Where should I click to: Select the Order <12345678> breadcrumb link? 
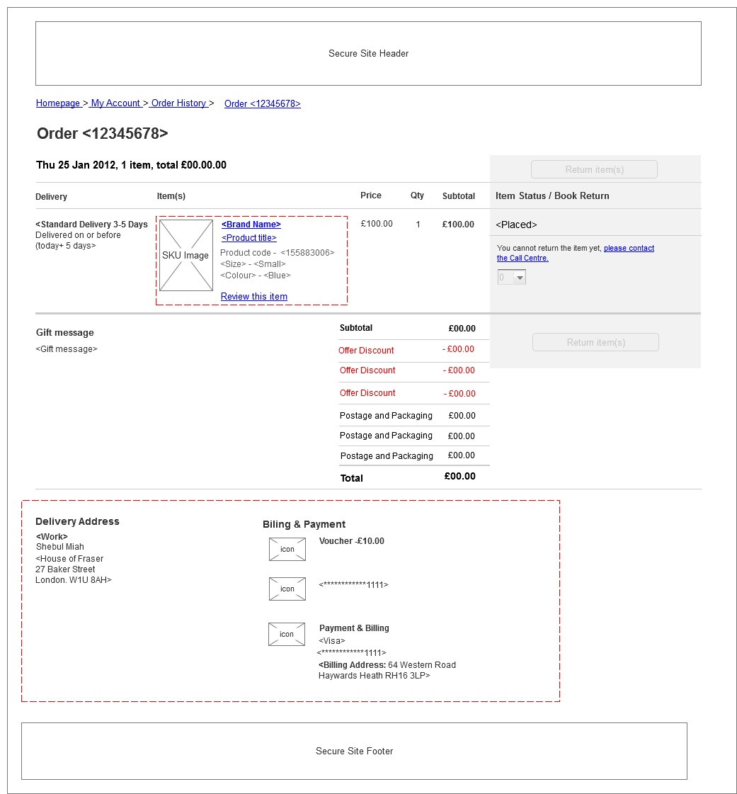pyautogui.click(x=262, y=104)
